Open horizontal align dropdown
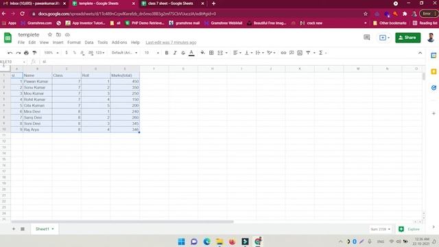 tap(237, 53)
